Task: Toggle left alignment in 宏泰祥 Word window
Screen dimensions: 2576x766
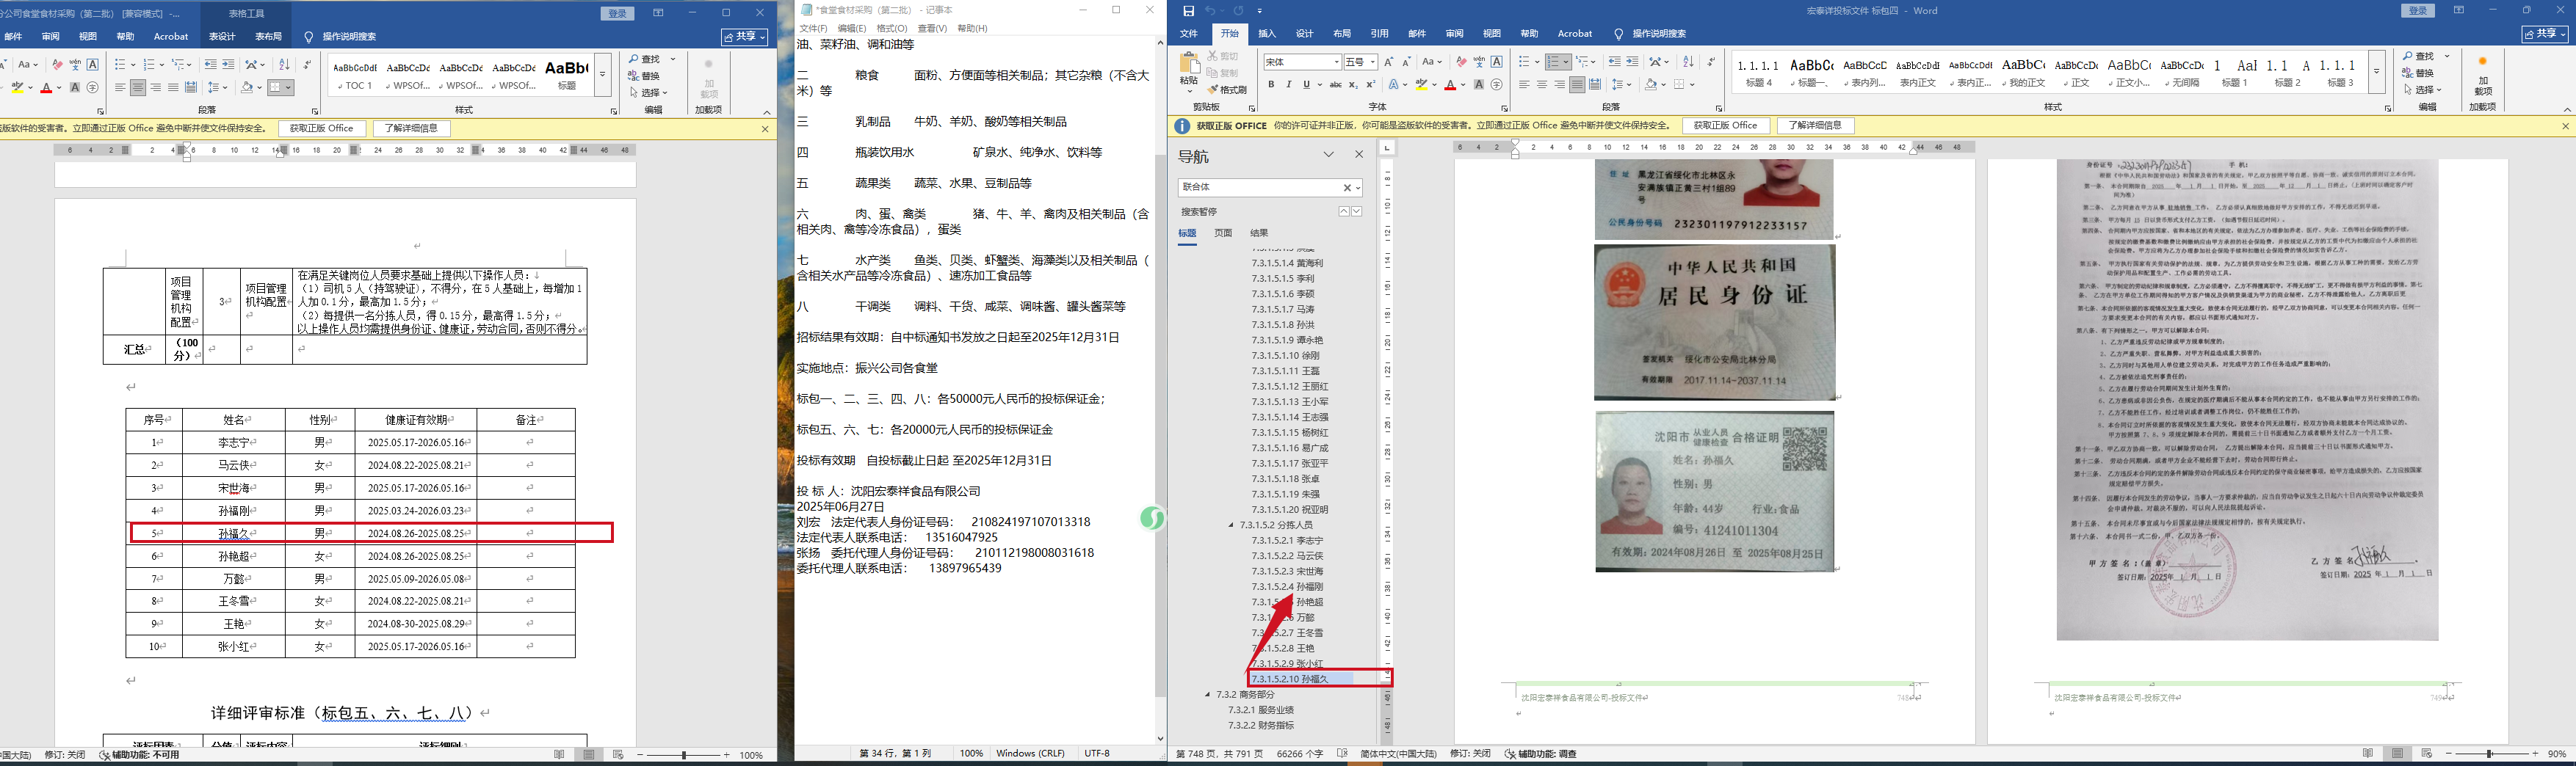Action: 1524,85
